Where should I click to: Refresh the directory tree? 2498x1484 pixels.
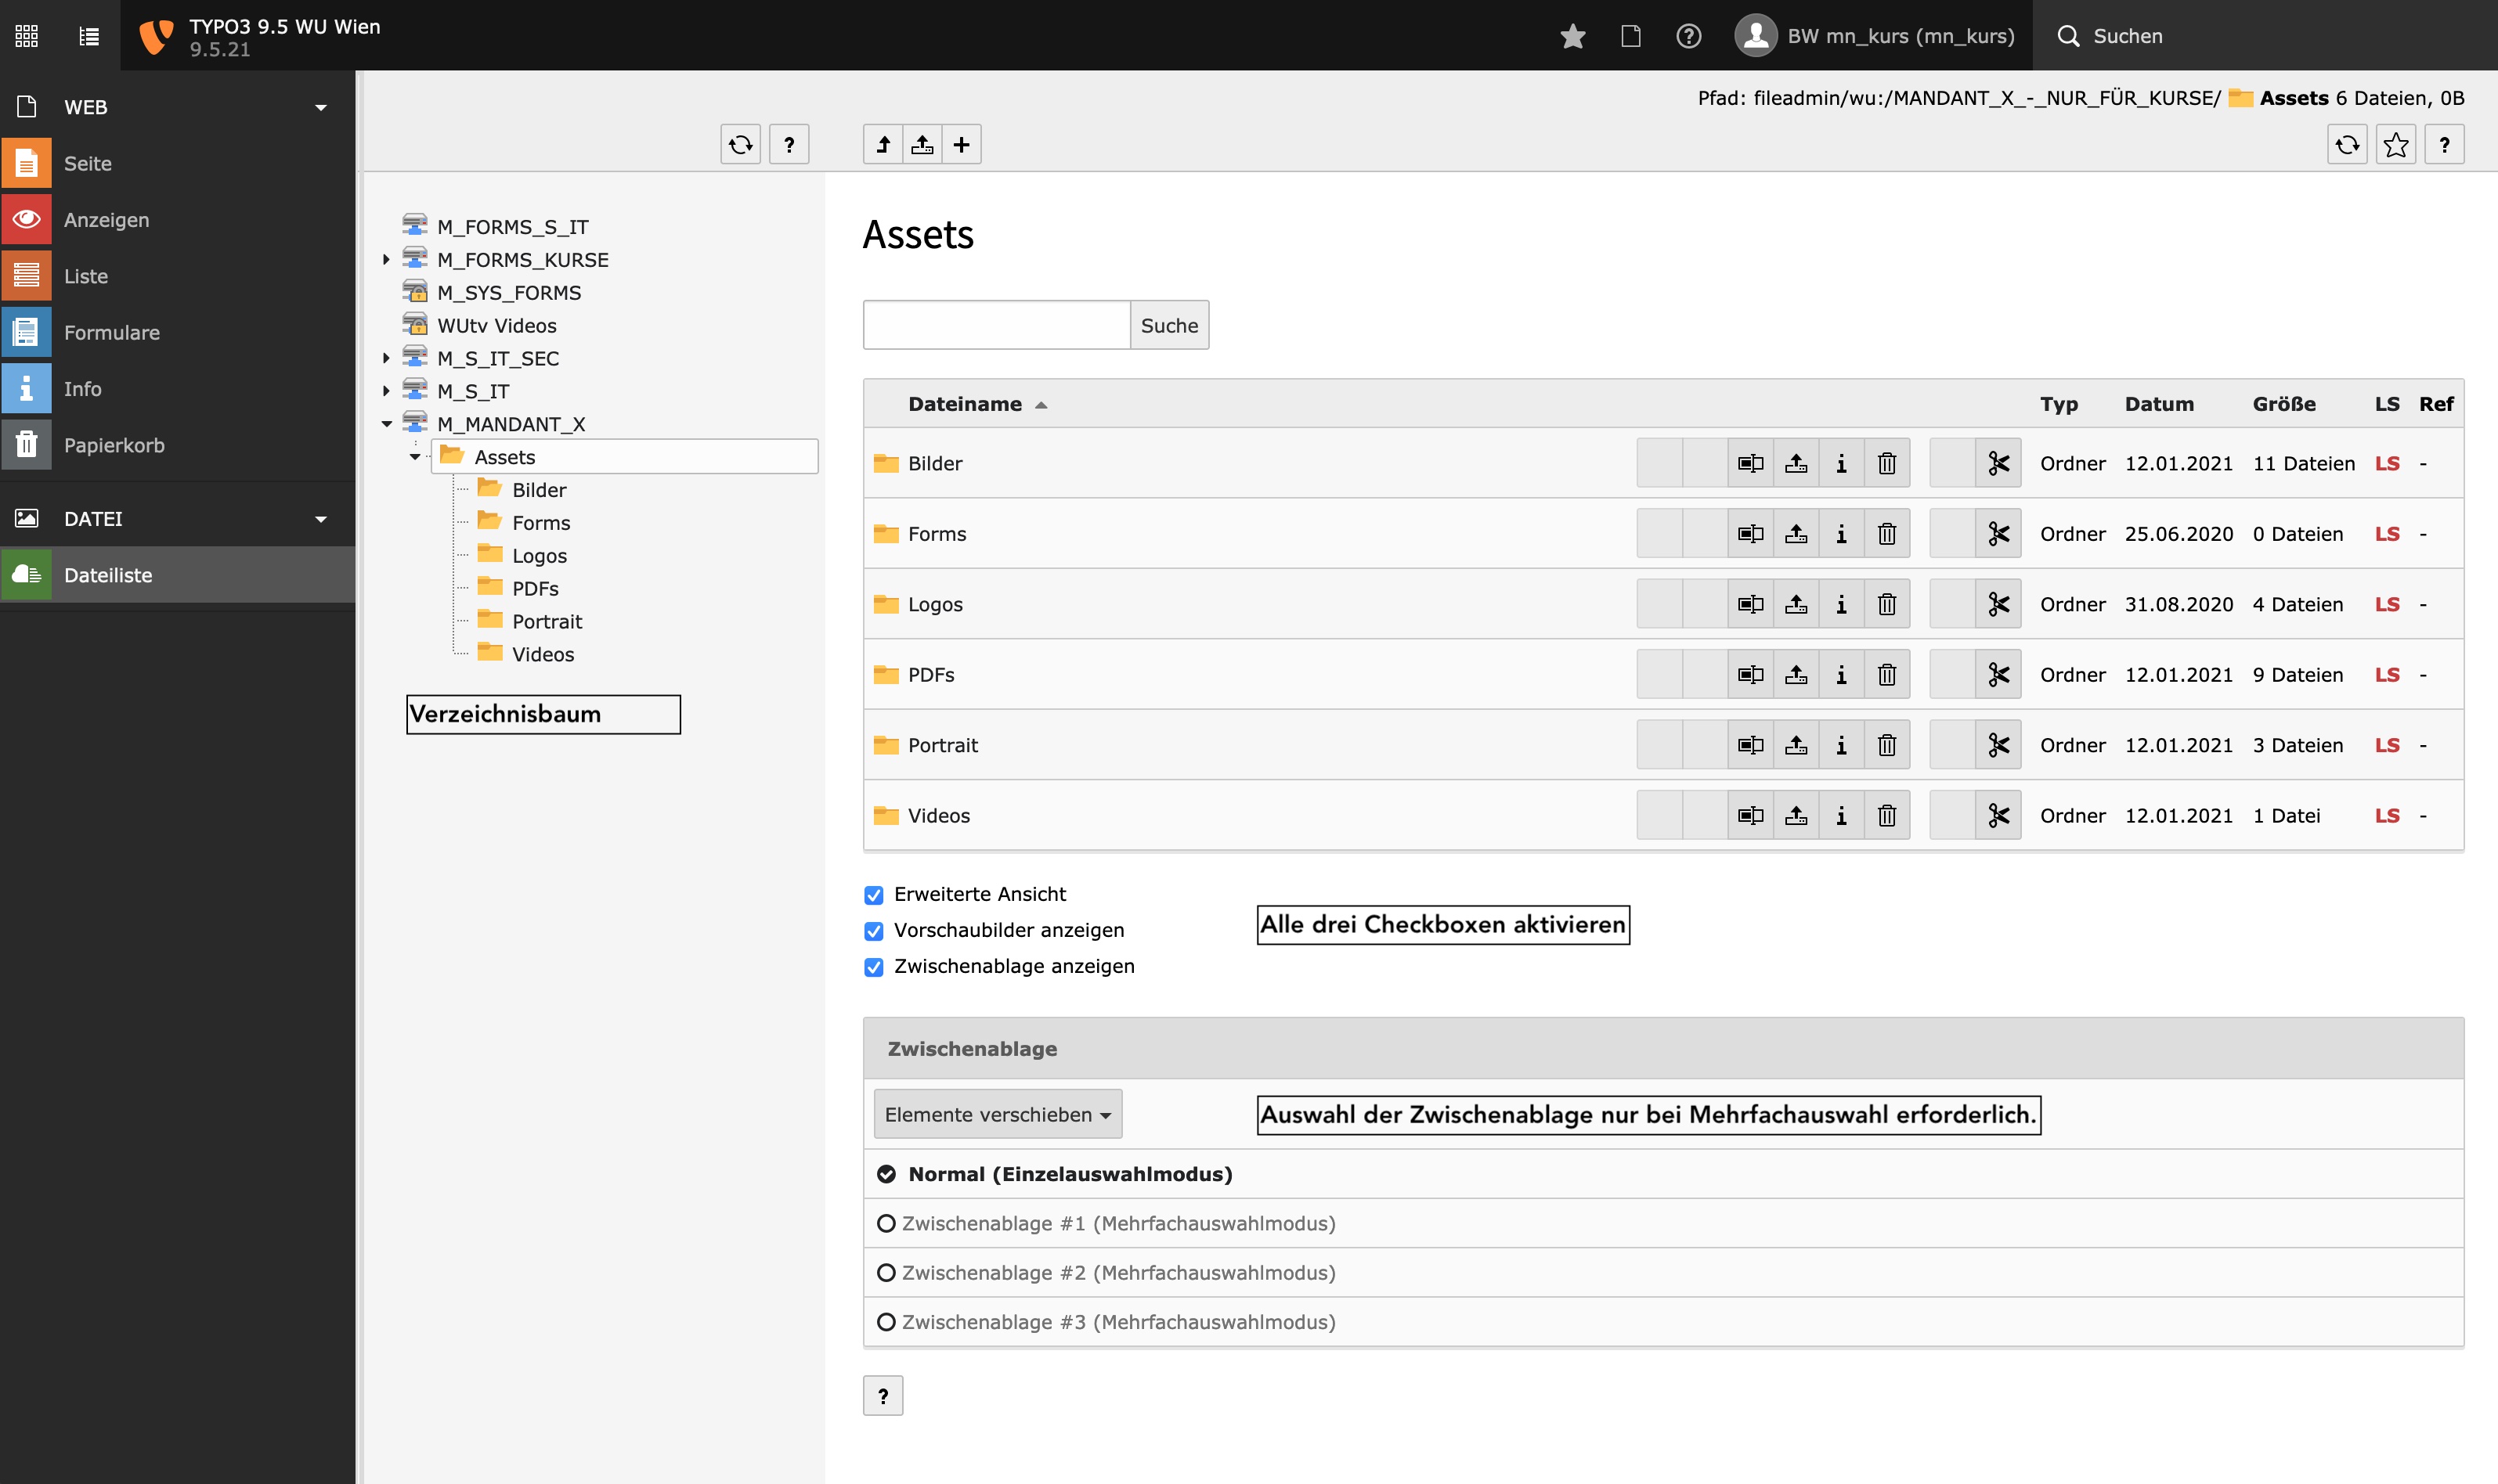[740, 145]
